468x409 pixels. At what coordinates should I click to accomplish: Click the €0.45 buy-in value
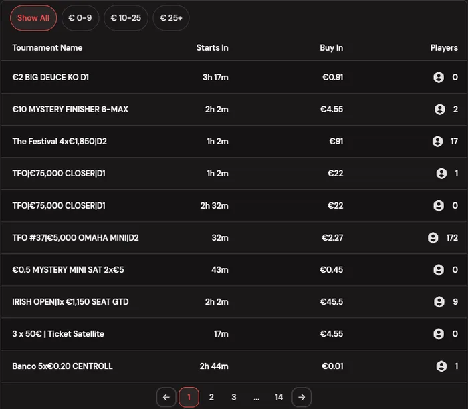click(x=332, y=270)
